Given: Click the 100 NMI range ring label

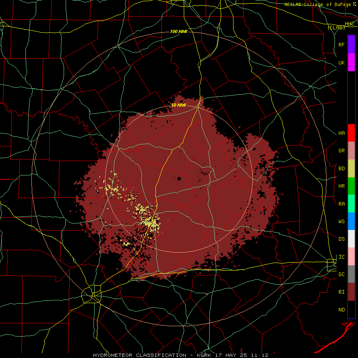Looking at the screenshot, I should [x=179, y=31].
